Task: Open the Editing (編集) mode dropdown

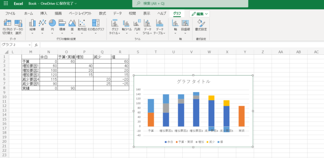Action: click(x=199, y=14)
